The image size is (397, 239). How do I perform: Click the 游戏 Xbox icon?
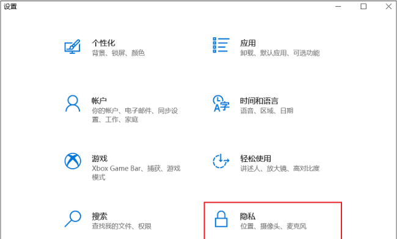pos(73,161)
